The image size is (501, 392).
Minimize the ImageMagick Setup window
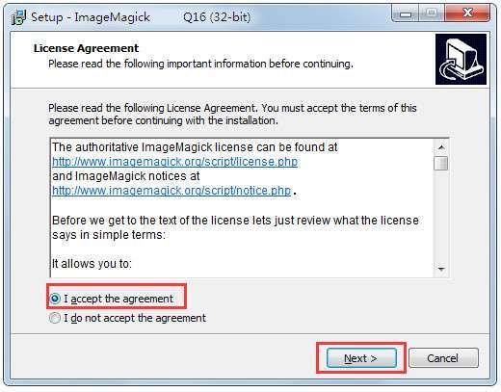pos(406,13)
